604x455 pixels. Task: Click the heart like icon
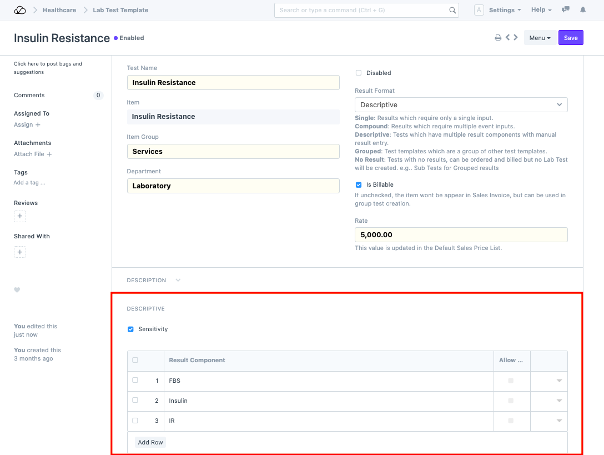17,290
